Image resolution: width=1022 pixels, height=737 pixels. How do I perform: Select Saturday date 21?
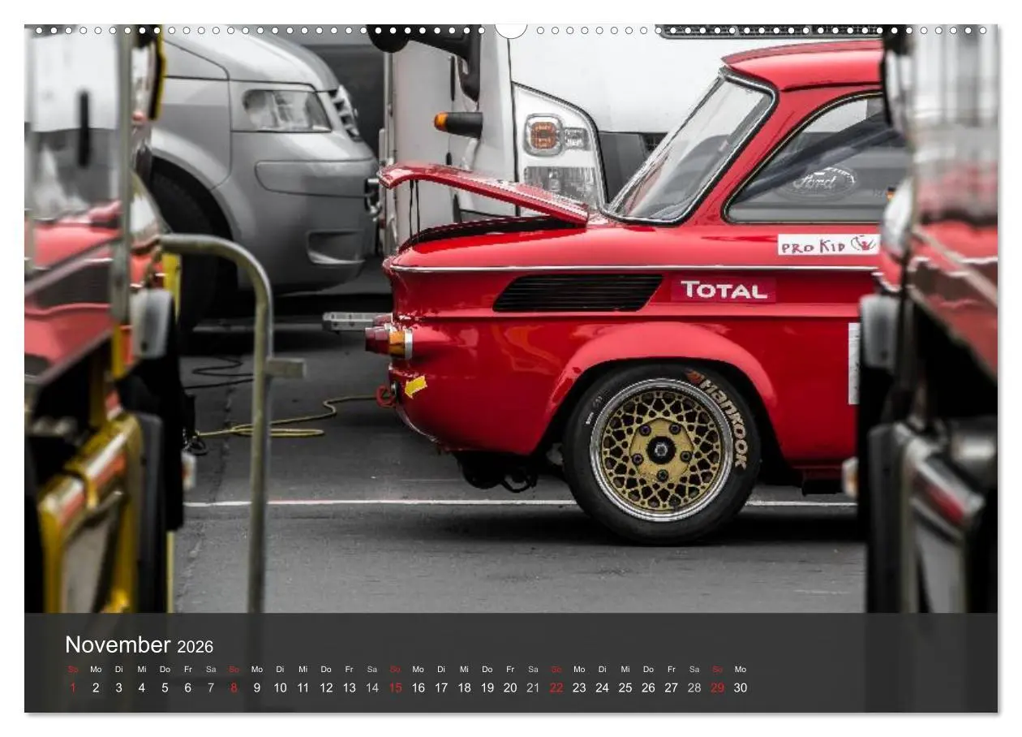point(533,687)
